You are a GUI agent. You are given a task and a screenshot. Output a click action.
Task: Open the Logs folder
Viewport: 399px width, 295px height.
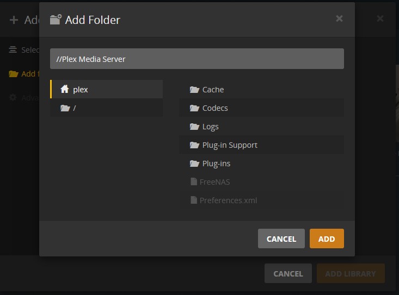(262, 127)
